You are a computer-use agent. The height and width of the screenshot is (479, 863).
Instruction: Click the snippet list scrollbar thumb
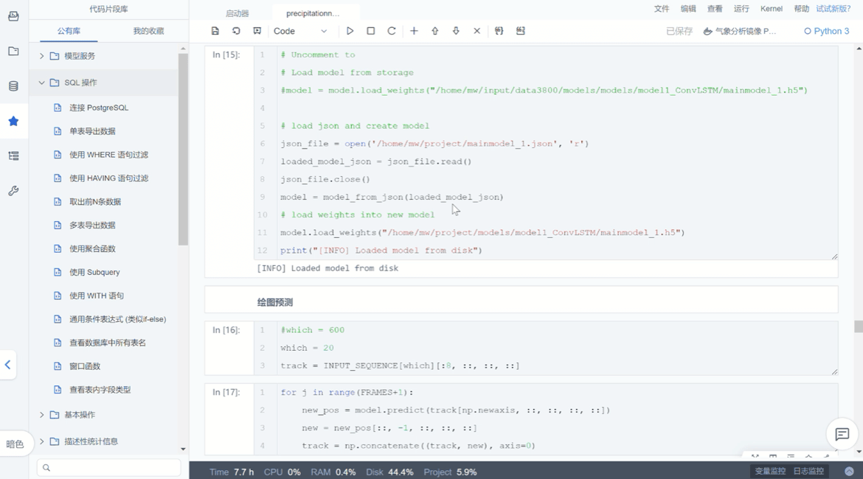pos(183,150)
